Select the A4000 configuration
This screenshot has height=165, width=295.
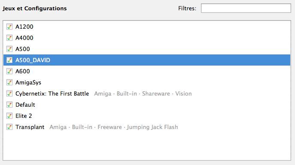[x=147, y=38]
